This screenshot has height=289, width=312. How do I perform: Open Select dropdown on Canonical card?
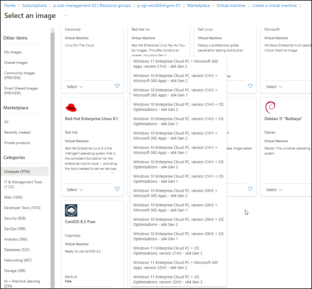click(75, 87)
